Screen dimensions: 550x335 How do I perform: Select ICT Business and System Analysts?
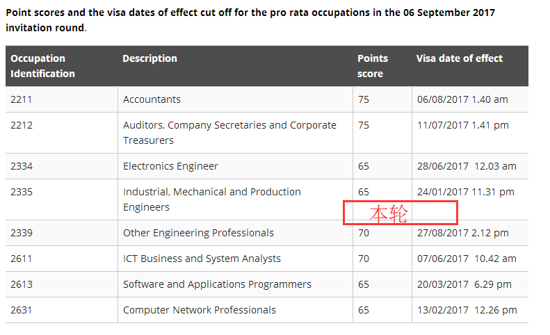202,259
